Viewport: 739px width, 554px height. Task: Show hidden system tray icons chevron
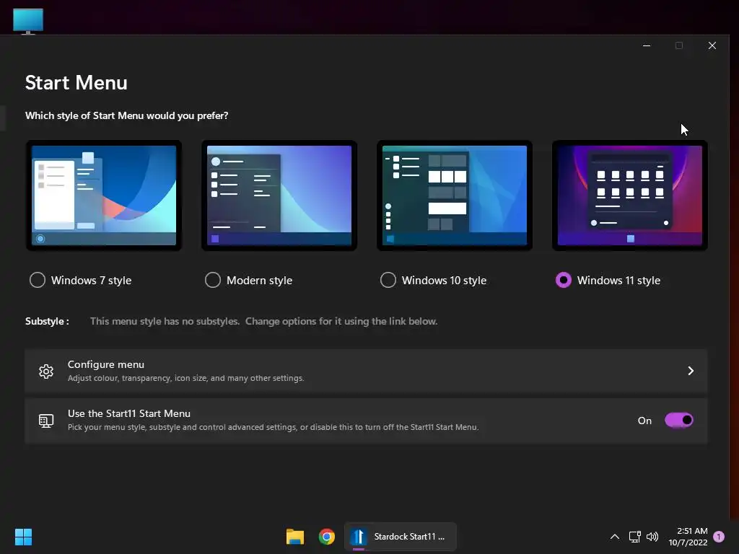tap(615, 536)
